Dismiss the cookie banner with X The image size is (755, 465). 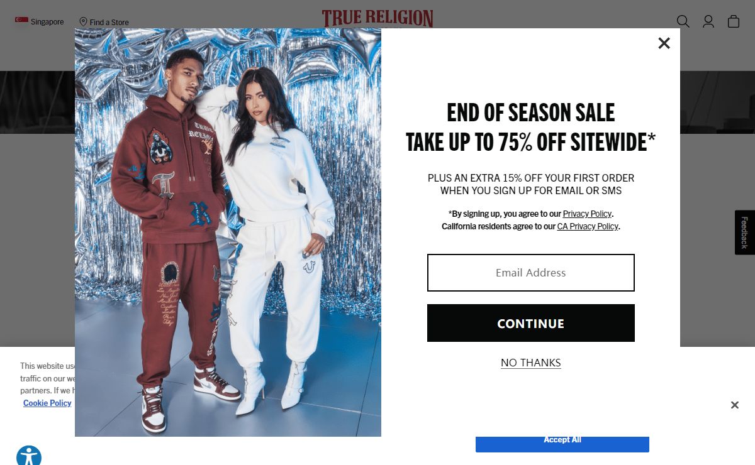pos(734,405)
